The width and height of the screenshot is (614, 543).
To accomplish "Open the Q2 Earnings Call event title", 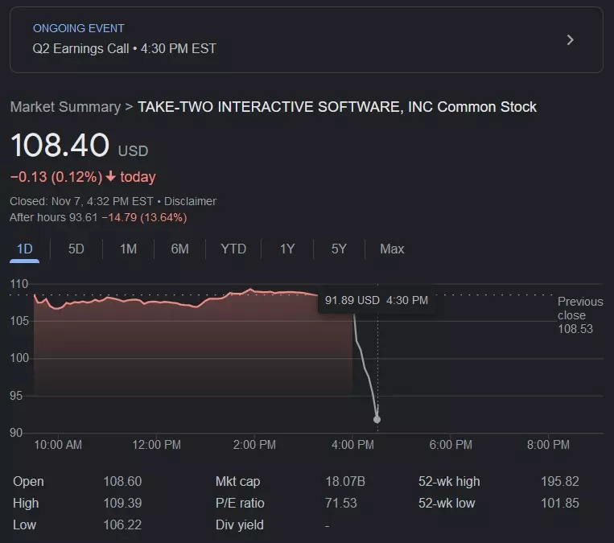I will (x=125, y=48).
